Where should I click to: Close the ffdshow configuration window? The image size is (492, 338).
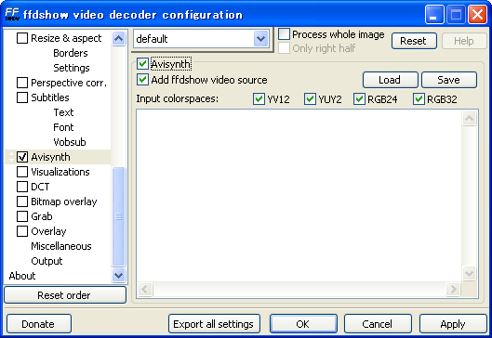[477, 15]
